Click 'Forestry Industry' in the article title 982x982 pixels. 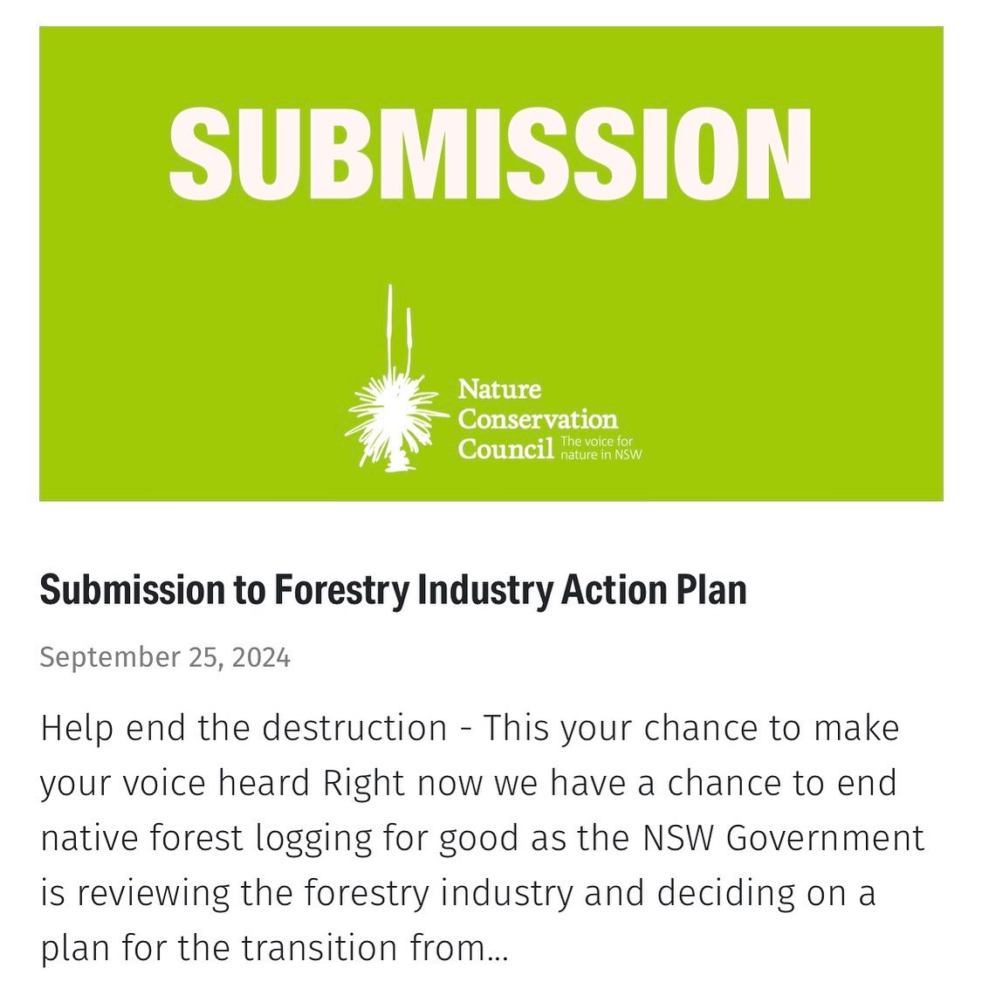tap(414, 590)
